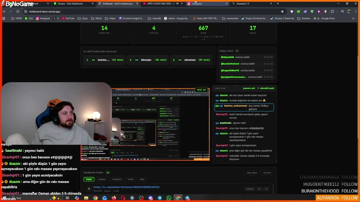Open a new browser tab with plus
Image resolution: width=360 pixels, height=202 pixels.
278,4
